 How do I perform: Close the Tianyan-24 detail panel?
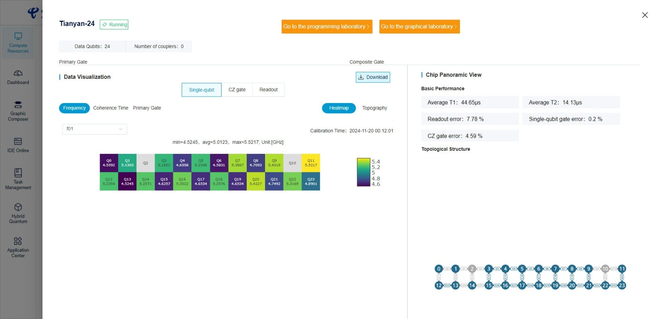(645, 15)
